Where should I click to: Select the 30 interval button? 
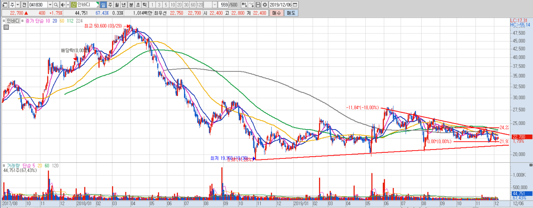point(186,5)
